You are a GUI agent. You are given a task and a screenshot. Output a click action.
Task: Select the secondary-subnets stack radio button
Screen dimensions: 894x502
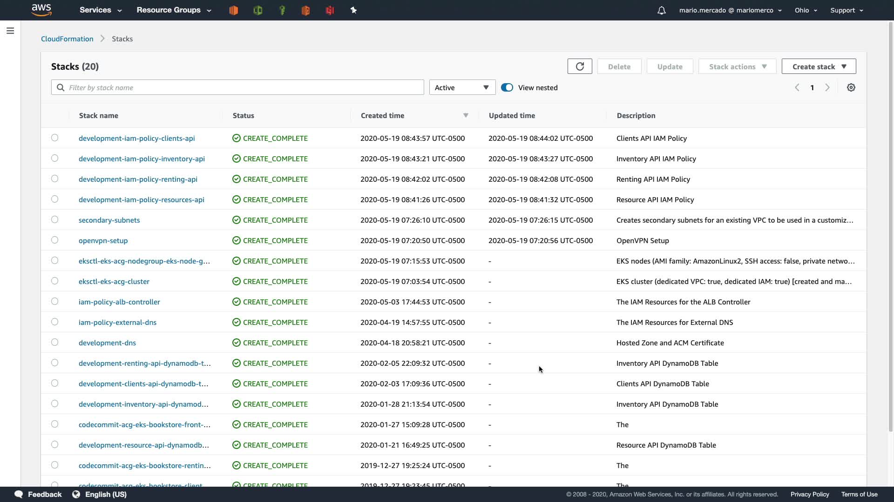(x=55, y=219)
